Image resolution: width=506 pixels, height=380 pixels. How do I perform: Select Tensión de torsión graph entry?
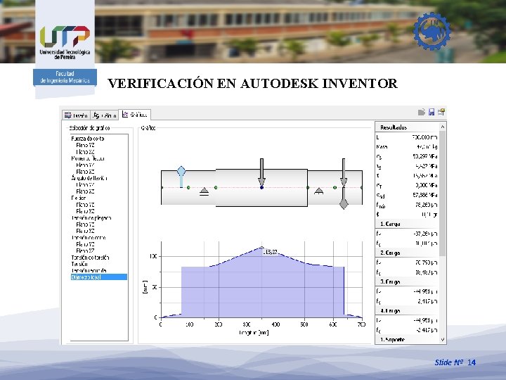(90, 258)
